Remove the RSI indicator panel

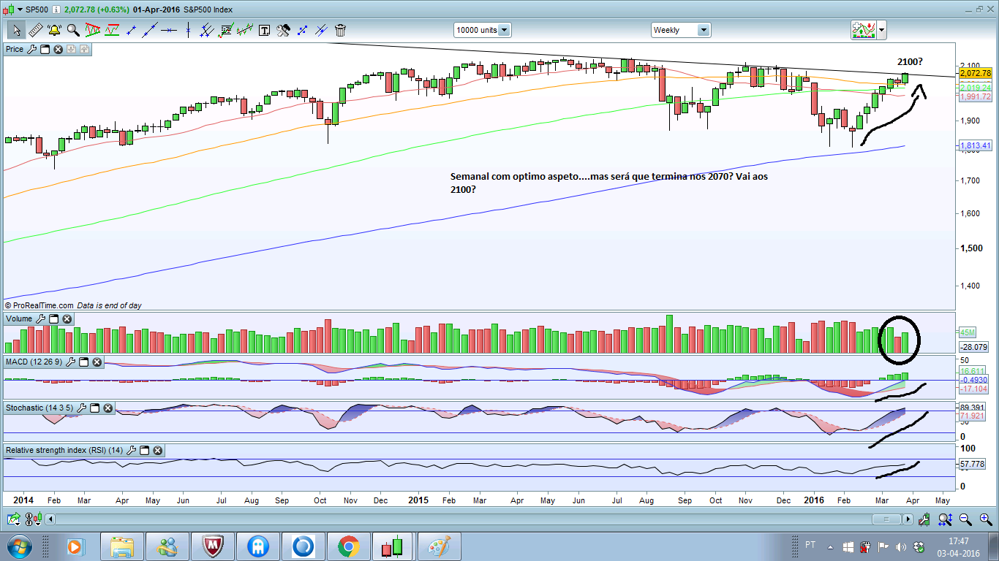click(157, 451)
